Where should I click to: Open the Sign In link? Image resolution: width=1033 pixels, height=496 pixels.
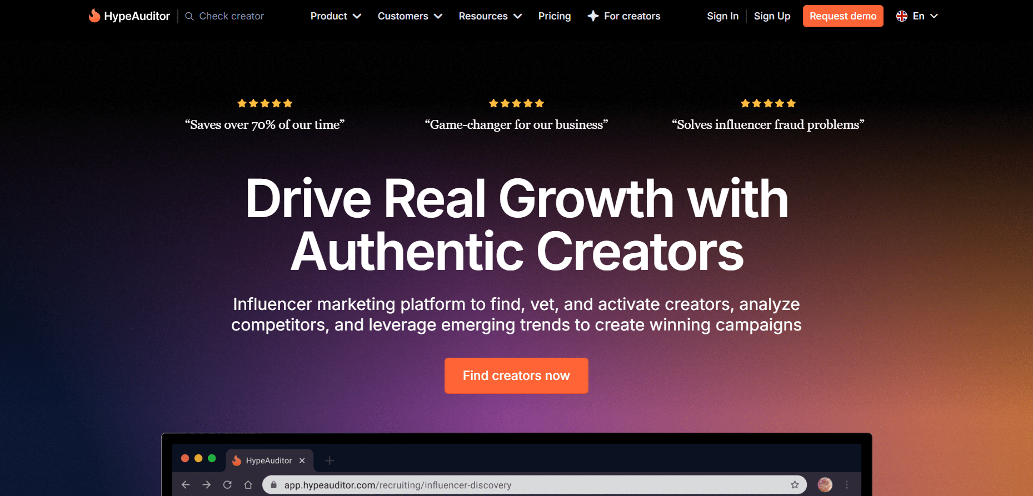(722, 16)
